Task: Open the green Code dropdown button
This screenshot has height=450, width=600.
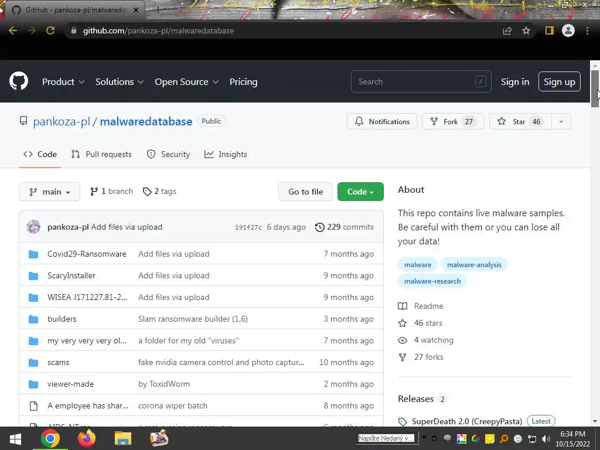Action: pyautogui.click(x=360, y=192)
